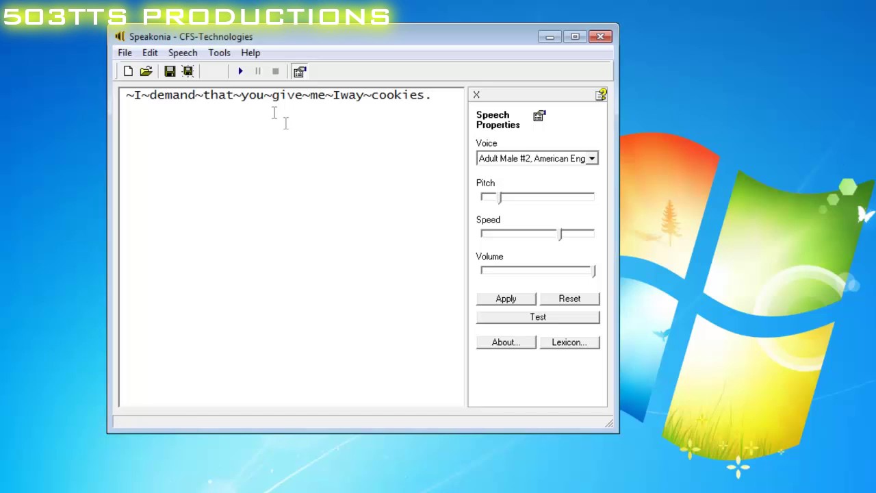The height and width of the screenshot is (493, 876).
Task: Open the Lexicon editor
Action: [569, 342]
